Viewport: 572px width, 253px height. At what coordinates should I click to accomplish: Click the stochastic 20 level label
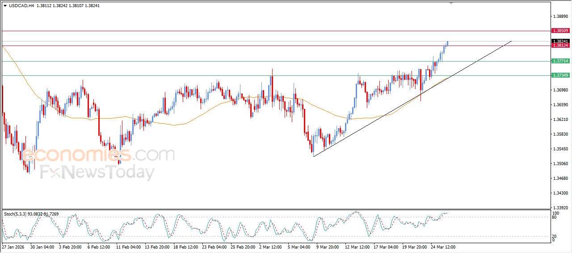click(554, 236)
